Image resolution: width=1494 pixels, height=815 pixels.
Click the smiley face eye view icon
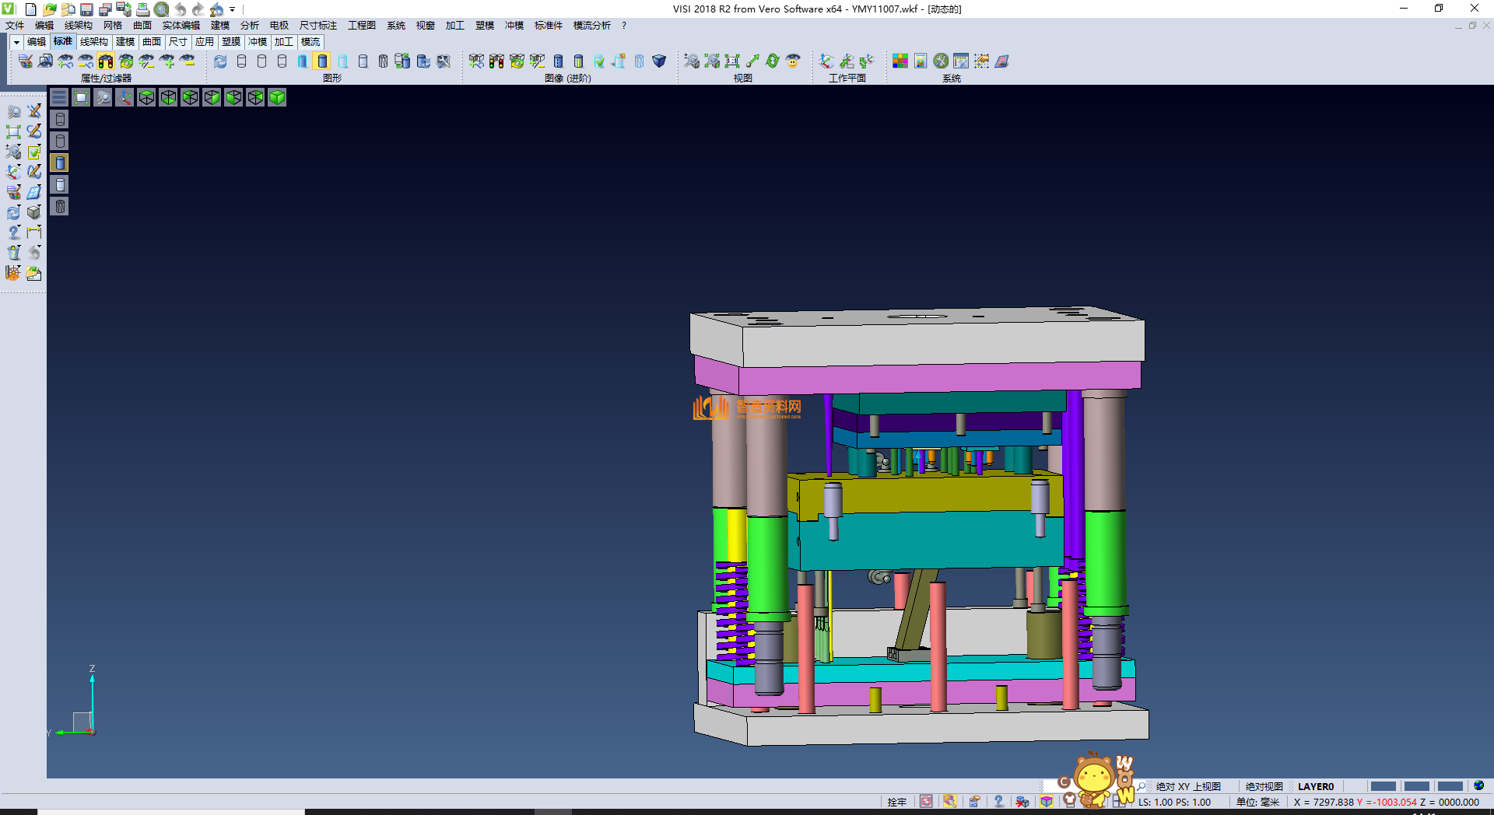coord(793,61)
